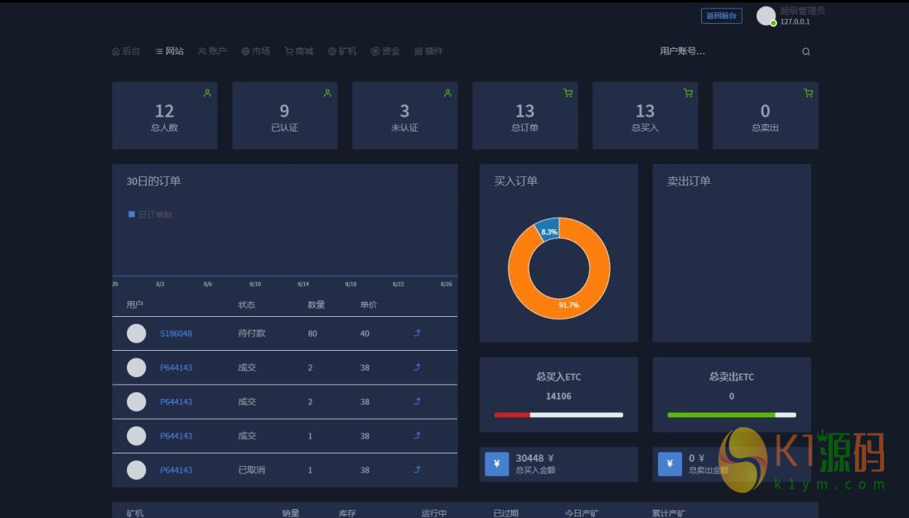
Task: Click the 已取消 status text
Action: [252, 471]
